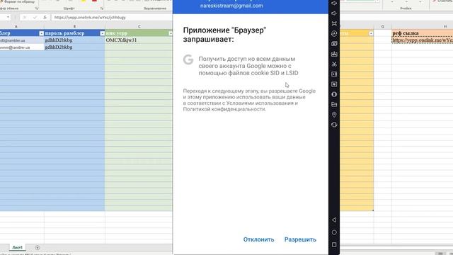Open emulator multi-instance manager icon
453x255 pixels.
[x=334, y=74]
